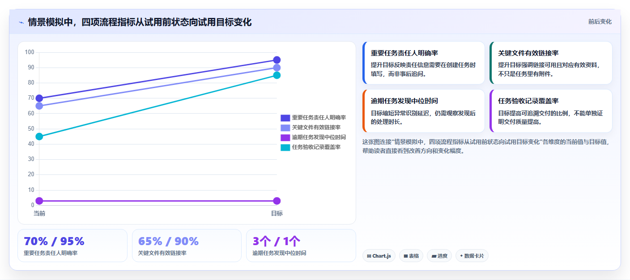
Task: Click legend text 任务验收记录覆盖率
Action: coord(316,147)
